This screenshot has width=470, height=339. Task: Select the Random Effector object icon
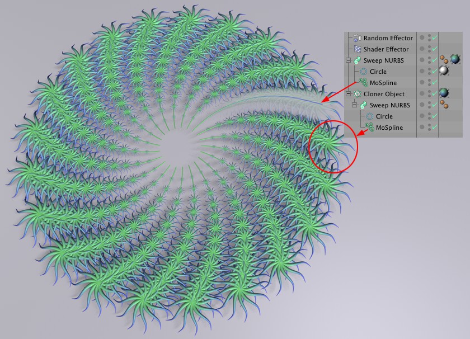point(358,38)
